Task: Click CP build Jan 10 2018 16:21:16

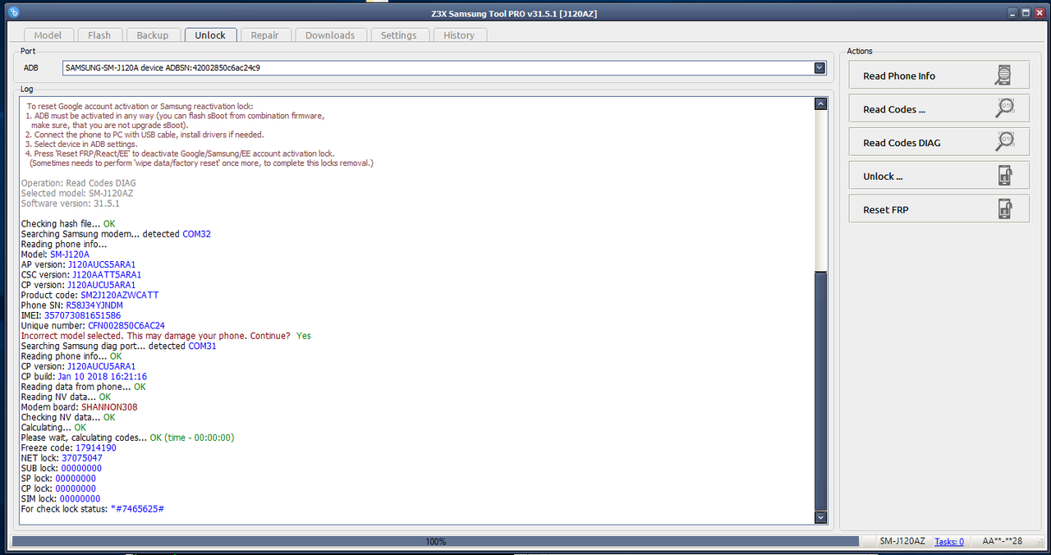Action: point(103,377)
